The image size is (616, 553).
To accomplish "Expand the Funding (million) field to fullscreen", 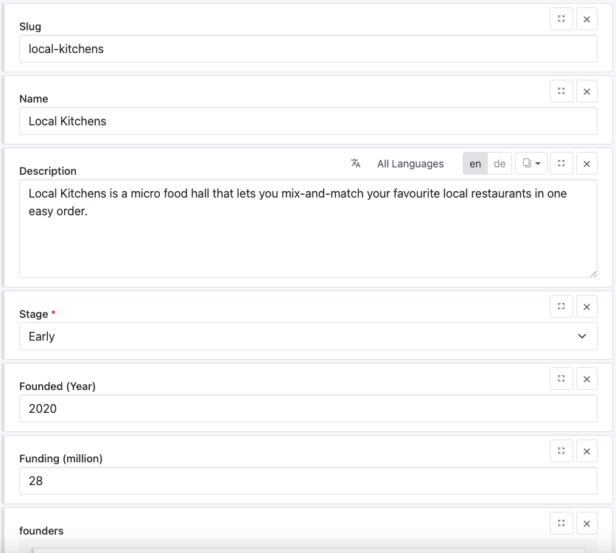I will click(x=561, y=451).
